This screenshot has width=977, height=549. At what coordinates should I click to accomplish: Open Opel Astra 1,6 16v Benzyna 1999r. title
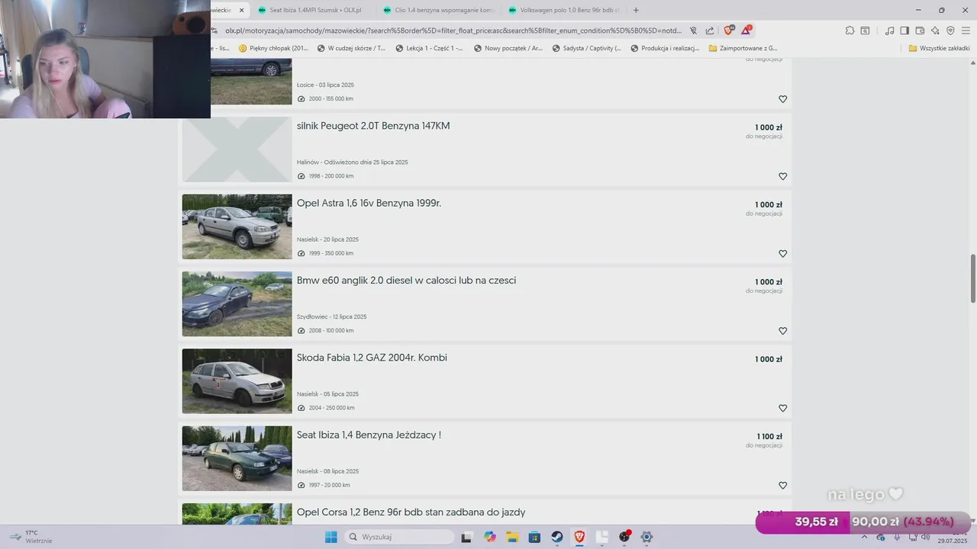369,203
